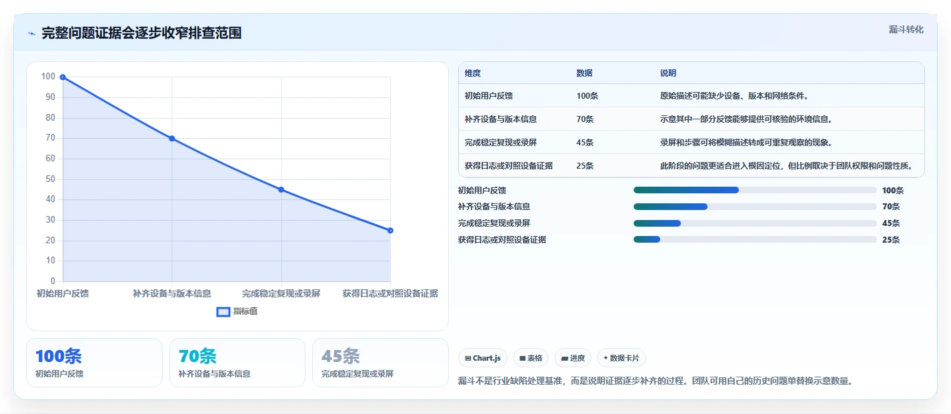Click the x-axis label 获得日志或对照设备证据
951x414 pixels.
point(390,293)
